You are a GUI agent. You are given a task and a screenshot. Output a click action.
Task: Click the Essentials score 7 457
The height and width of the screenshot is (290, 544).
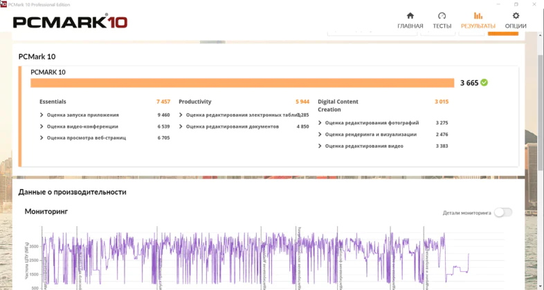163,101
